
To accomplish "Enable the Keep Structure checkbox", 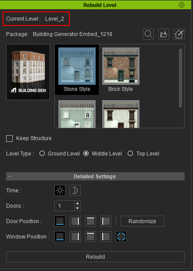I will point(10,138).
